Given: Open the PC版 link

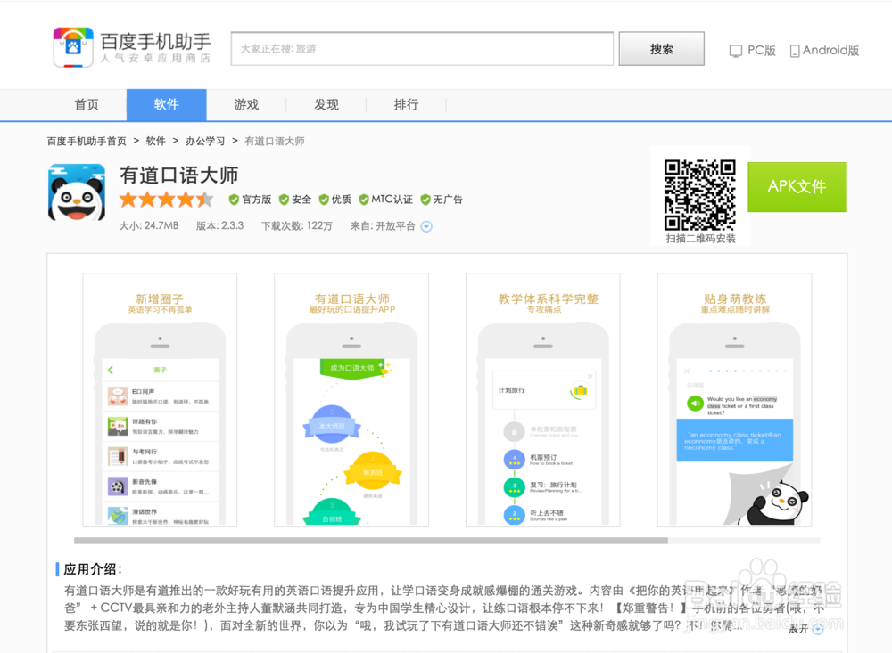Looking at the screenshot, I should pos(753,51).
